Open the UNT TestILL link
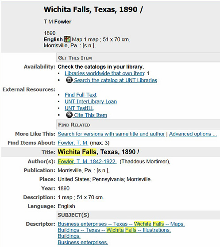 [79, 108]
